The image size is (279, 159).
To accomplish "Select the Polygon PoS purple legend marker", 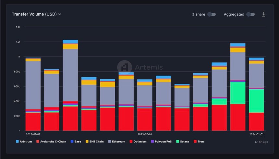I will (152, 141).
